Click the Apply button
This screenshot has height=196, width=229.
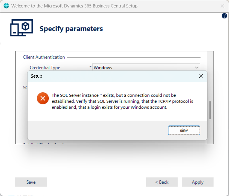(x=198, y=182)
